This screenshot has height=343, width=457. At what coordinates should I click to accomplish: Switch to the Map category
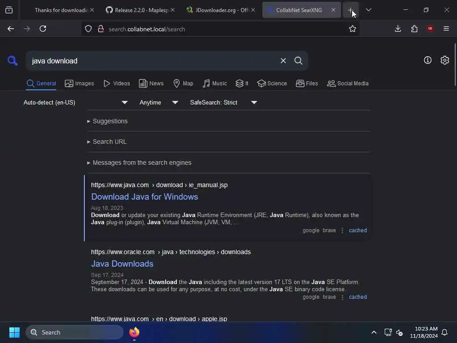pyautogui.click(x=183, y=84)
